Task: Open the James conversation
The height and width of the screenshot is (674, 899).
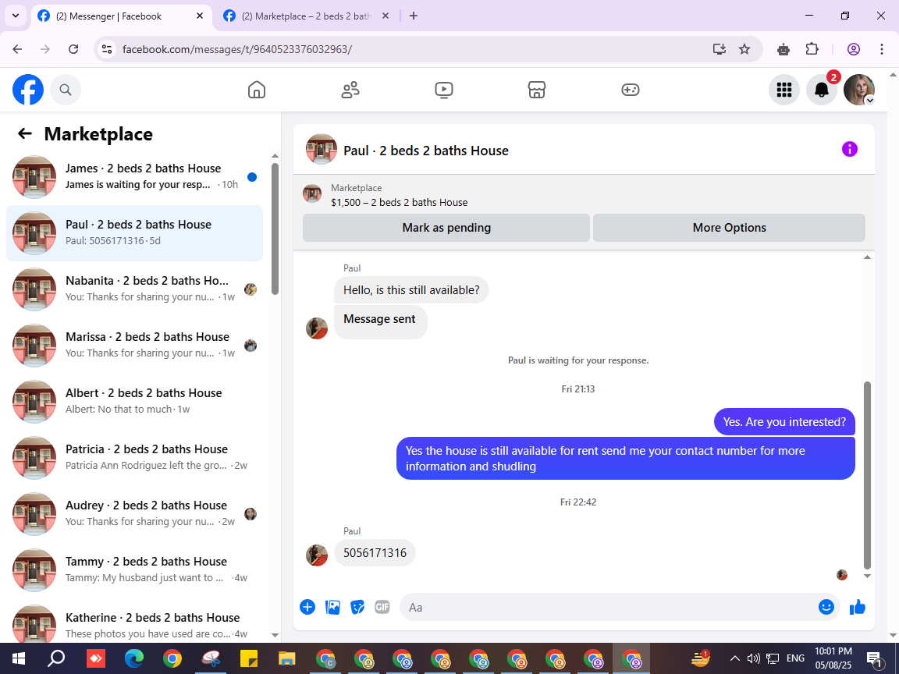Action: click(134, 176)
